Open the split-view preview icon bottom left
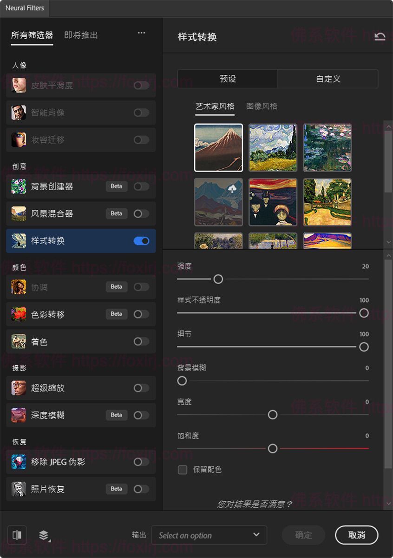The width and height of the screenshot is (393, 558). (17, 535)
